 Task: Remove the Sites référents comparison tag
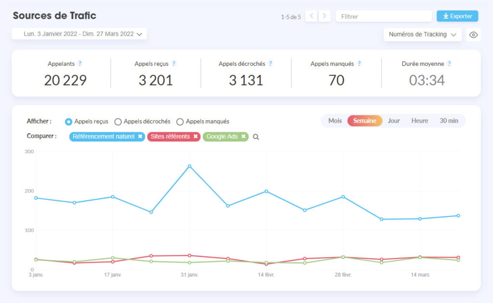click(195, 136)
